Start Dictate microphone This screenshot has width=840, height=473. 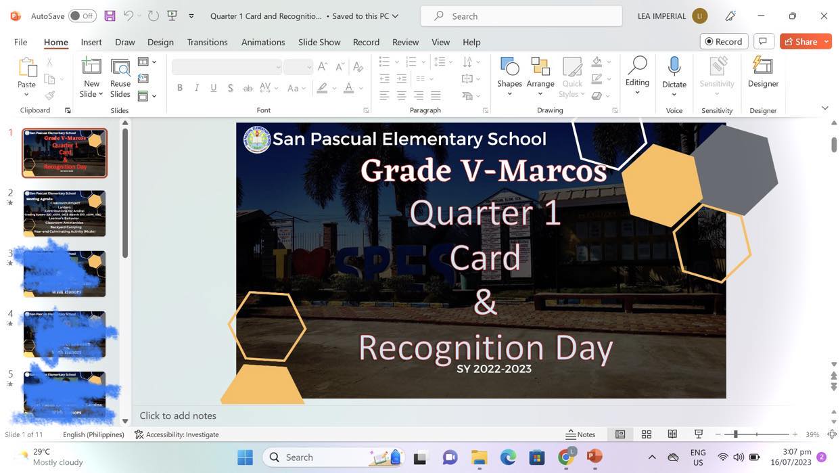[674, 75]
